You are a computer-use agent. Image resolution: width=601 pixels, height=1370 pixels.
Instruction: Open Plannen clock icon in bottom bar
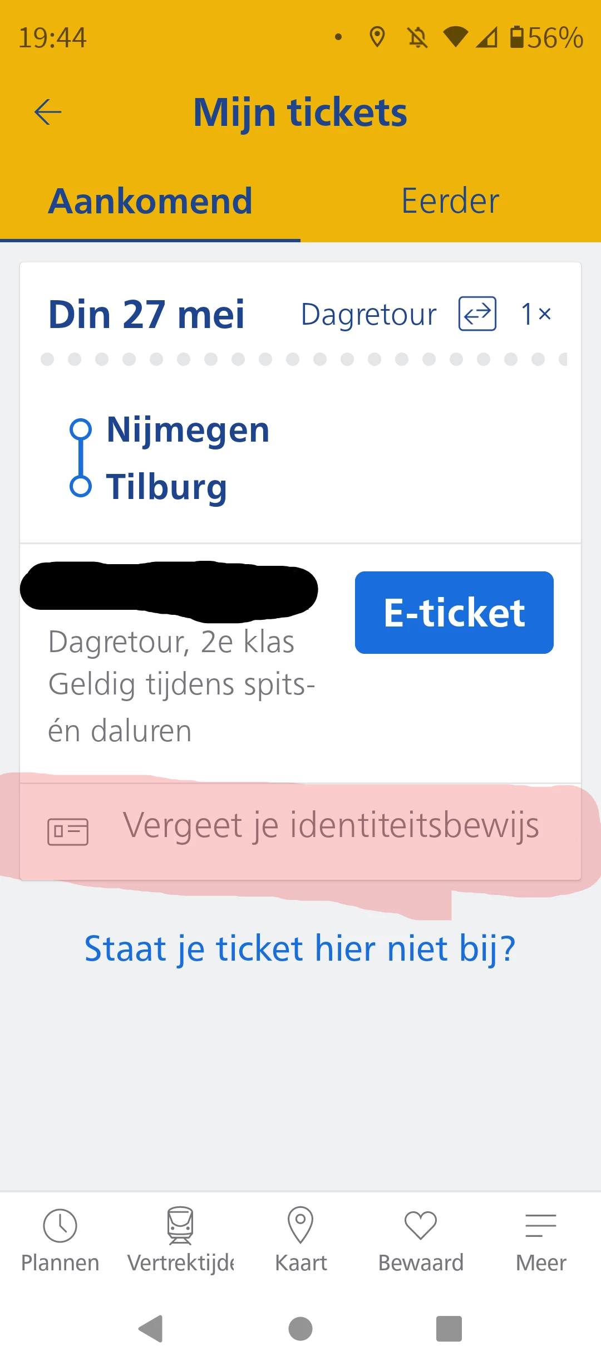click(x=60, y=1226)
